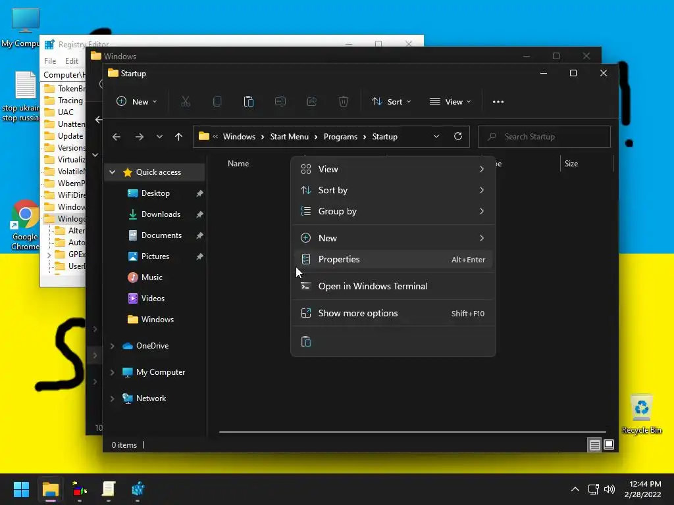
Task: Click the Rename icon in toolbar
Action: [280, 102]
